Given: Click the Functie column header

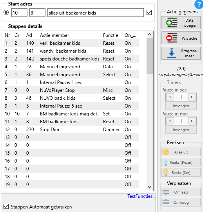Looking at the screenshot, I should [x=111, y=35].
